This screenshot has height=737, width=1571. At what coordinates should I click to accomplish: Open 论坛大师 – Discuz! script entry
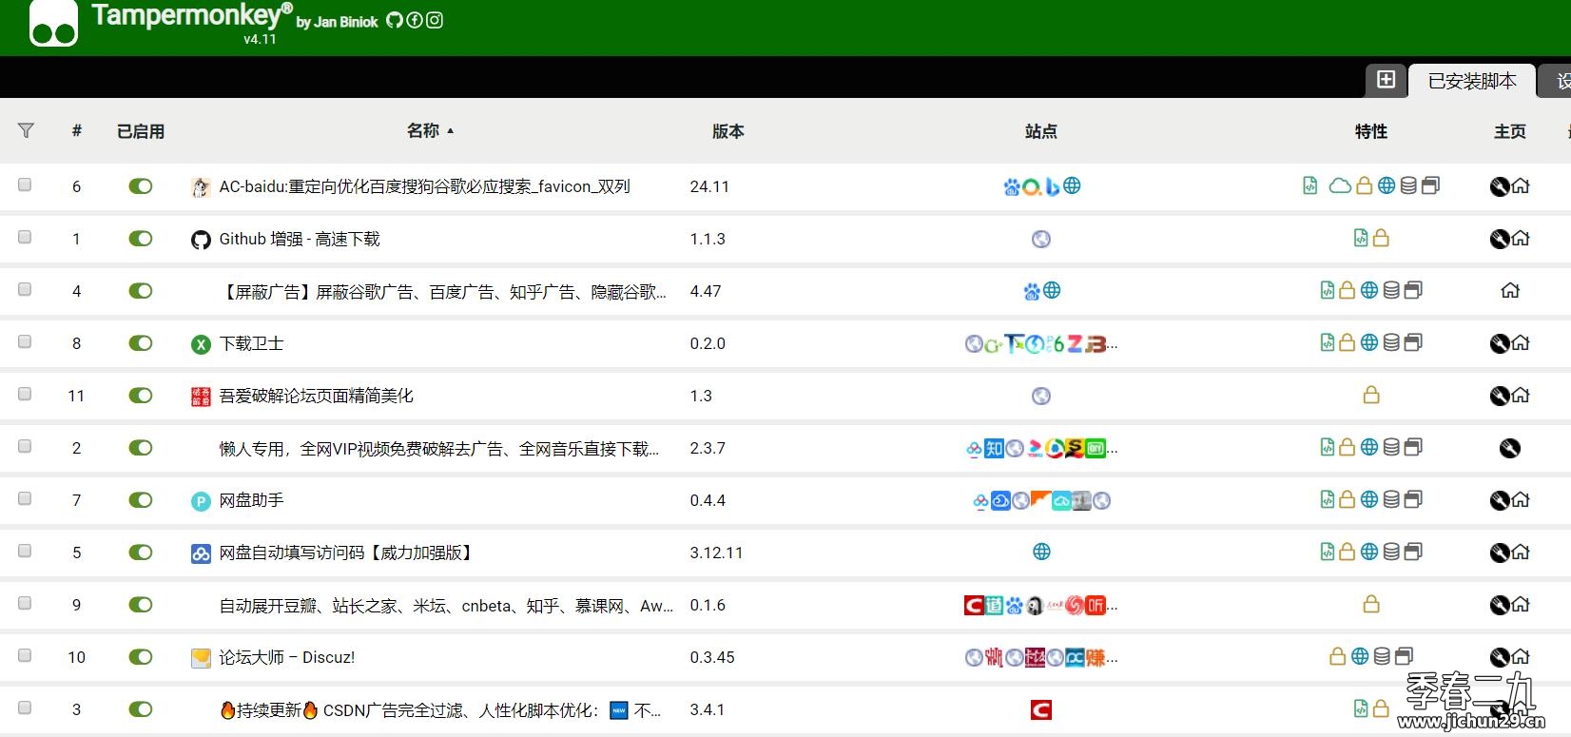pos(287,657)
